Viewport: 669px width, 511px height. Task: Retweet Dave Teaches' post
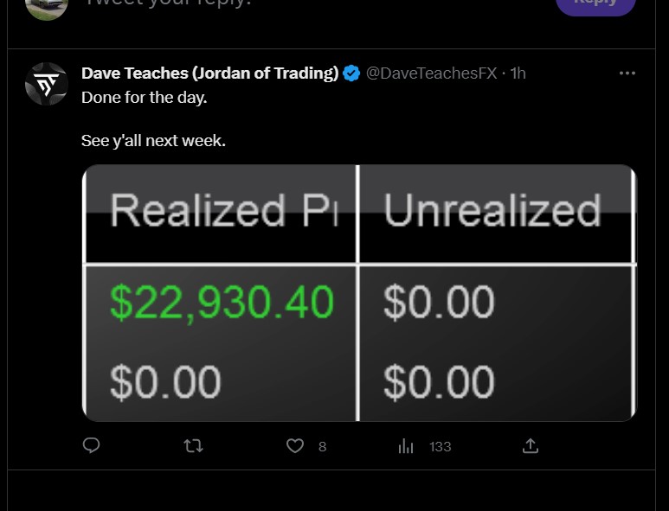tap(194, 446)
